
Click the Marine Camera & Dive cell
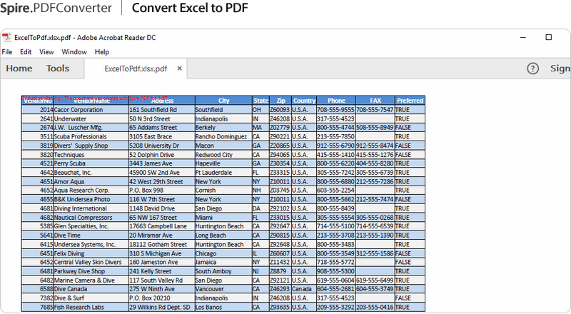click(91, 280)
